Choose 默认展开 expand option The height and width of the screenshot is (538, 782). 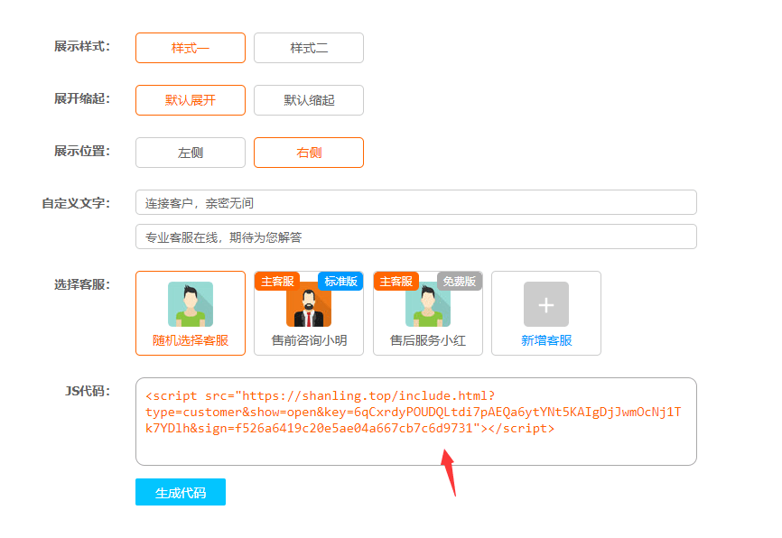(191, 100)
